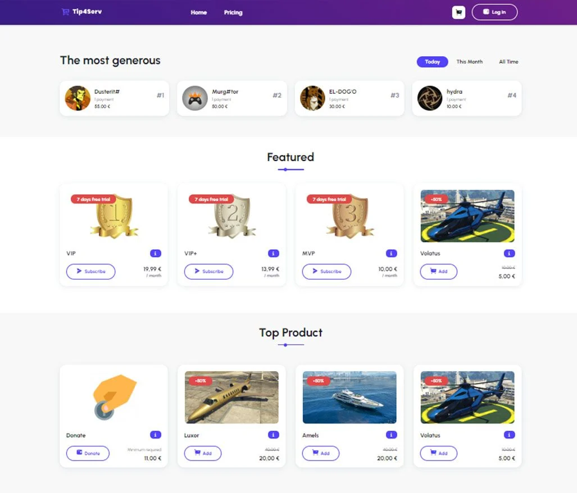Open the Pricing page
The width and height of the screenshot is (577, 493).
[233, 12]
